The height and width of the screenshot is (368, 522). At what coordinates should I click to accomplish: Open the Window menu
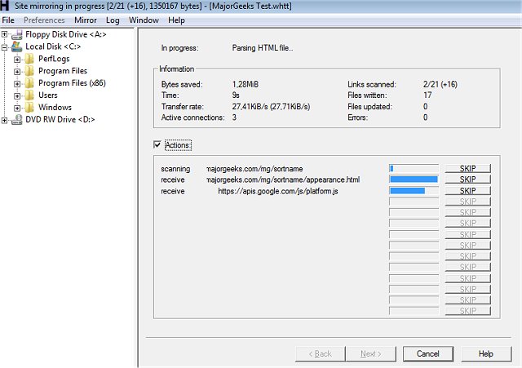pyautogui.click(x=144, y=20)
